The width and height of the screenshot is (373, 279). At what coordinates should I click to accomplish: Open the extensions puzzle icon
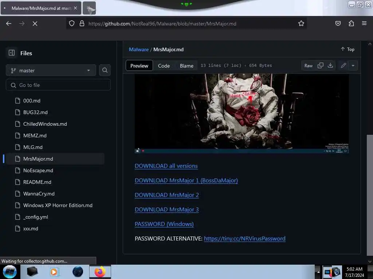click(x=351, y=23)
